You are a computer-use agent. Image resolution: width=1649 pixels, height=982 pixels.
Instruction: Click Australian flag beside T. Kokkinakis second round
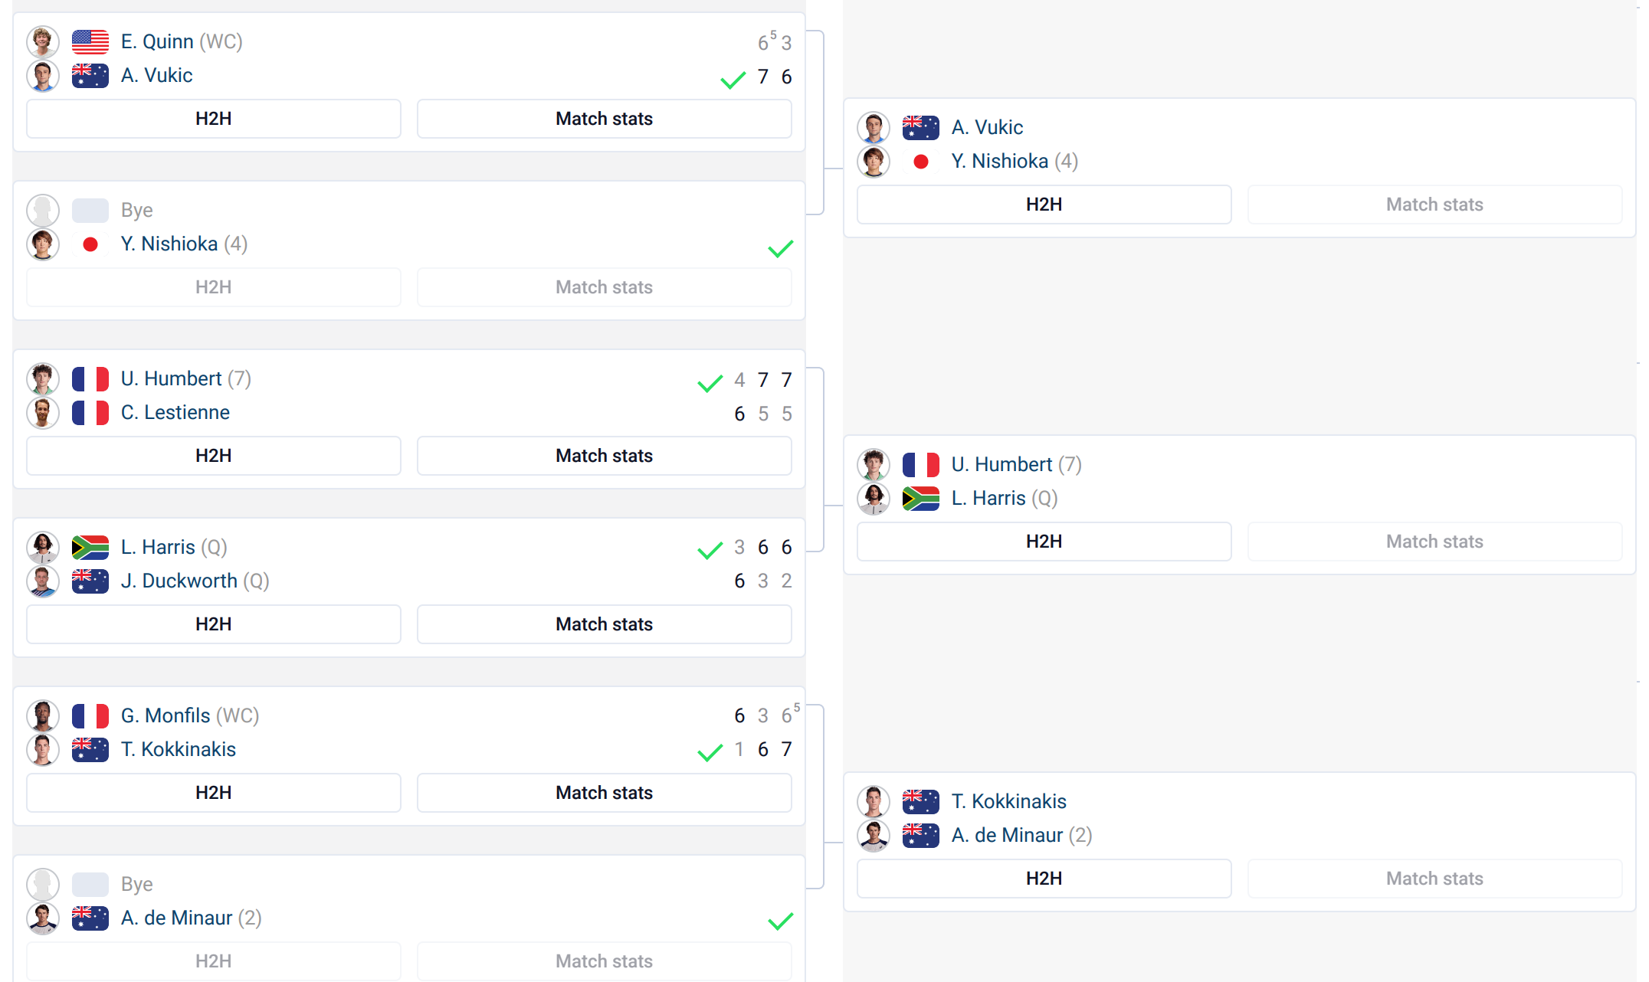click(x=920, y=801)
